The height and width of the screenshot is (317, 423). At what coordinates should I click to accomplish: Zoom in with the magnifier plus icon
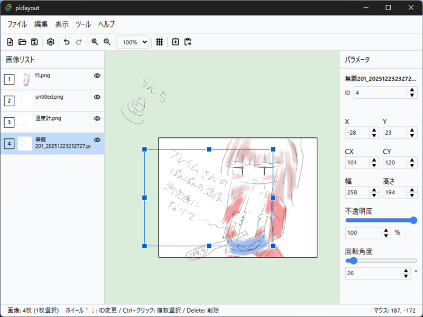(95, 42)
